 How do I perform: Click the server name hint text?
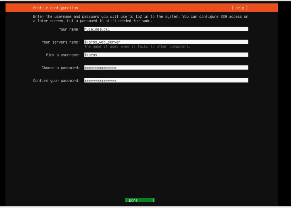137,46
